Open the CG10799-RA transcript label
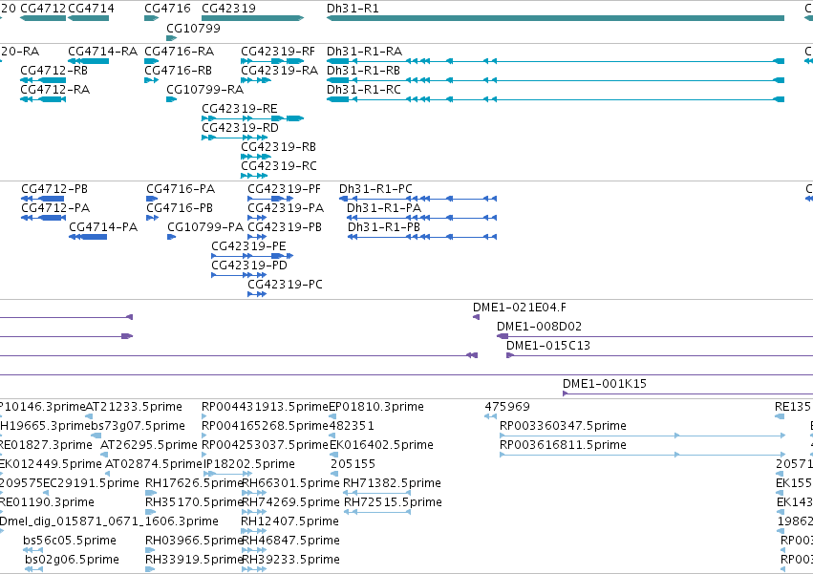813x574 pixels. (x=204, y=90)
